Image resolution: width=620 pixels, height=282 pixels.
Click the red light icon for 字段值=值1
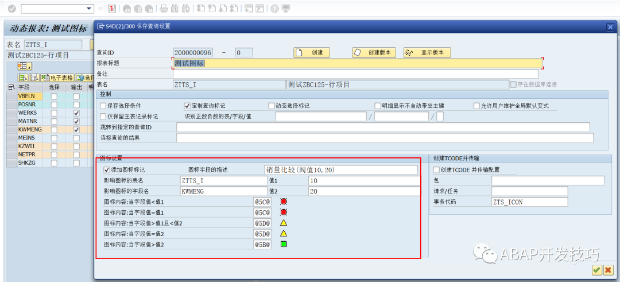tap(284, 213)
